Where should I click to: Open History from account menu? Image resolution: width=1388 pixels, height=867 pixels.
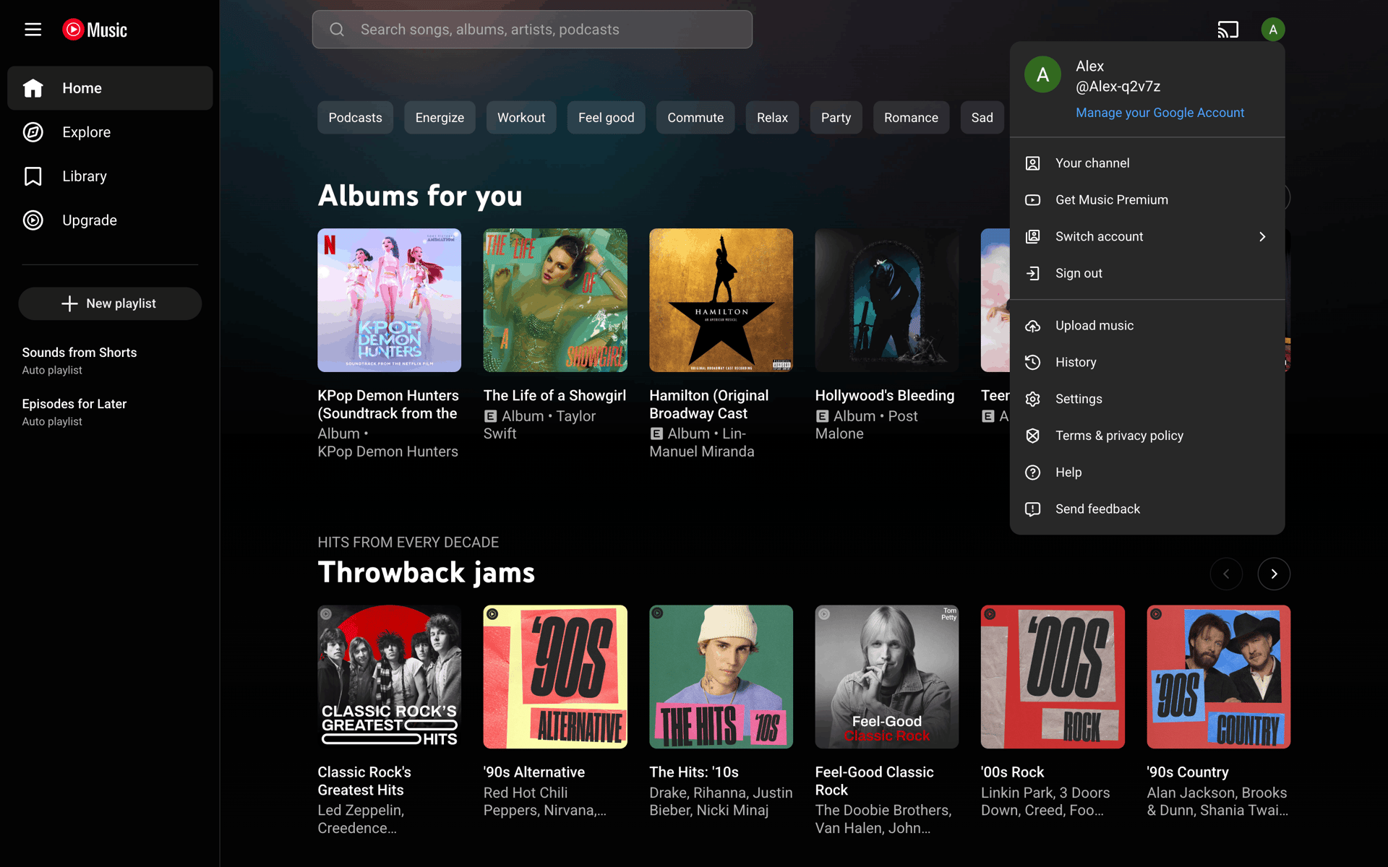pyautogui.click(x=1147, y=363)
